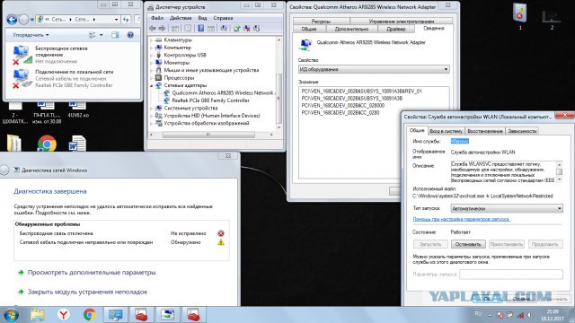Click Просмотреть дополнительные параметры
Image resolution: width=575 pixels, height=323 pixels.
tap(92, 273)
